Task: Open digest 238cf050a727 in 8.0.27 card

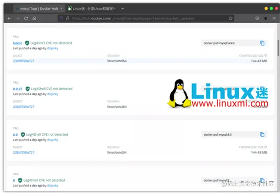Action: point(24,107)
